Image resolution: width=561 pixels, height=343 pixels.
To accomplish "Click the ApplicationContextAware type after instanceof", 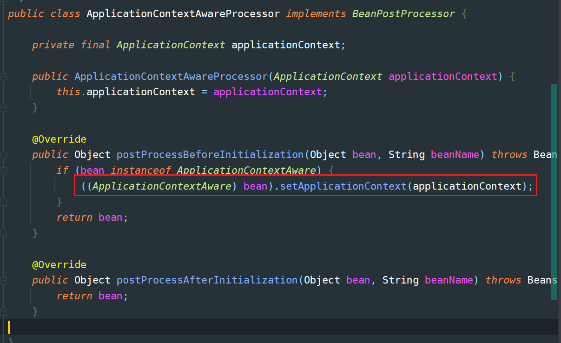I will [x=246, y=171].
